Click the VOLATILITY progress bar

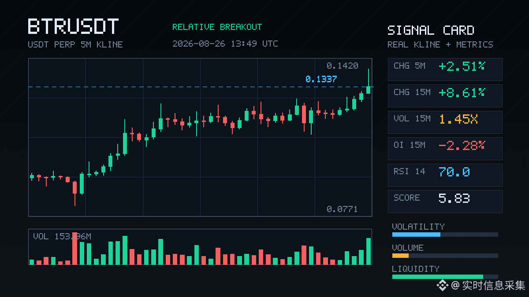[x=445, y=235]
